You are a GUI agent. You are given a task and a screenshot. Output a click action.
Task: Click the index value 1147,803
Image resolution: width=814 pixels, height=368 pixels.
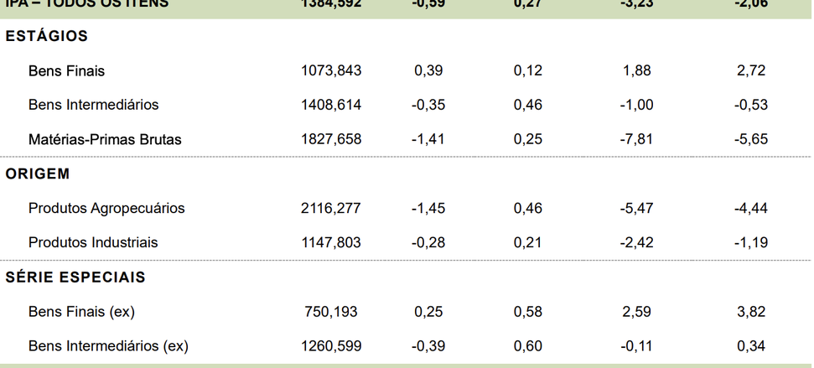coord(331,242)
